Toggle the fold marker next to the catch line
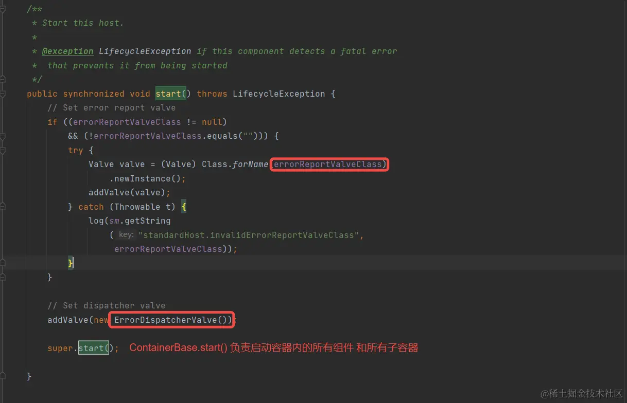 (3, 207)
